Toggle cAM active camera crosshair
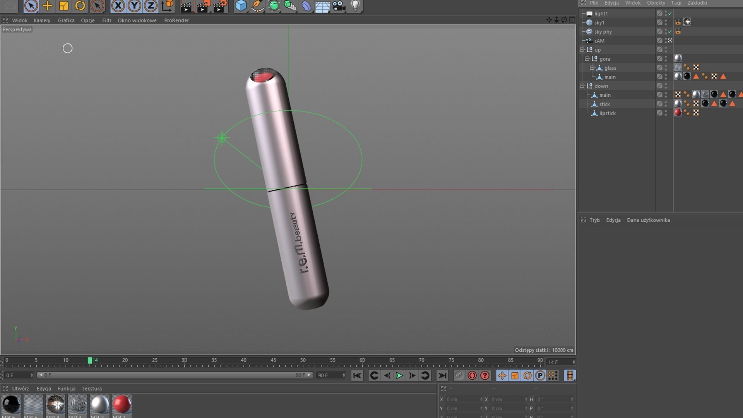This screenshot has width=743, height=418. (x=670, y=41)
